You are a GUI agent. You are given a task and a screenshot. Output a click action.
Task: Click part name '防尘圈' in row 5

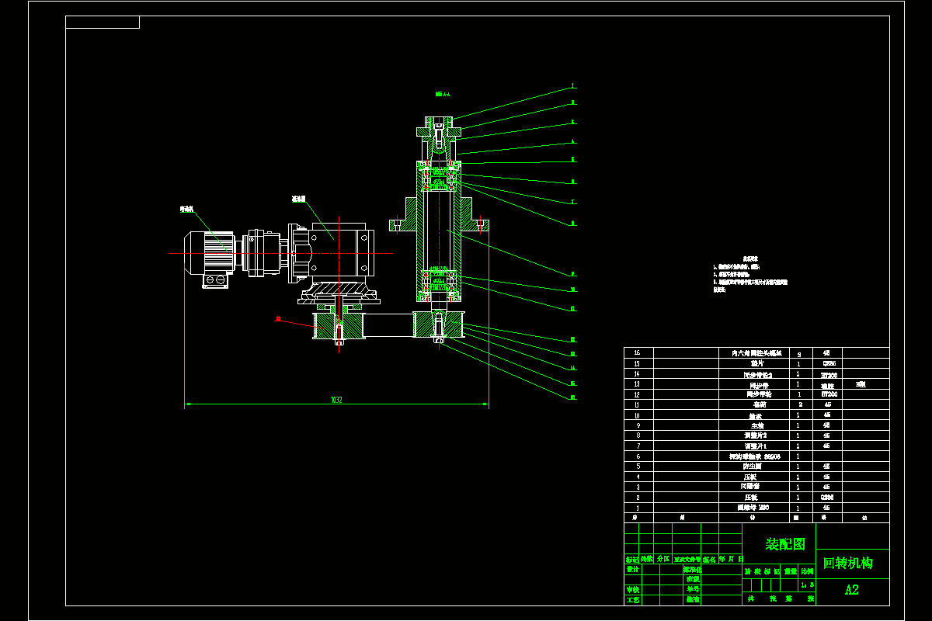(x=753, y=466)
